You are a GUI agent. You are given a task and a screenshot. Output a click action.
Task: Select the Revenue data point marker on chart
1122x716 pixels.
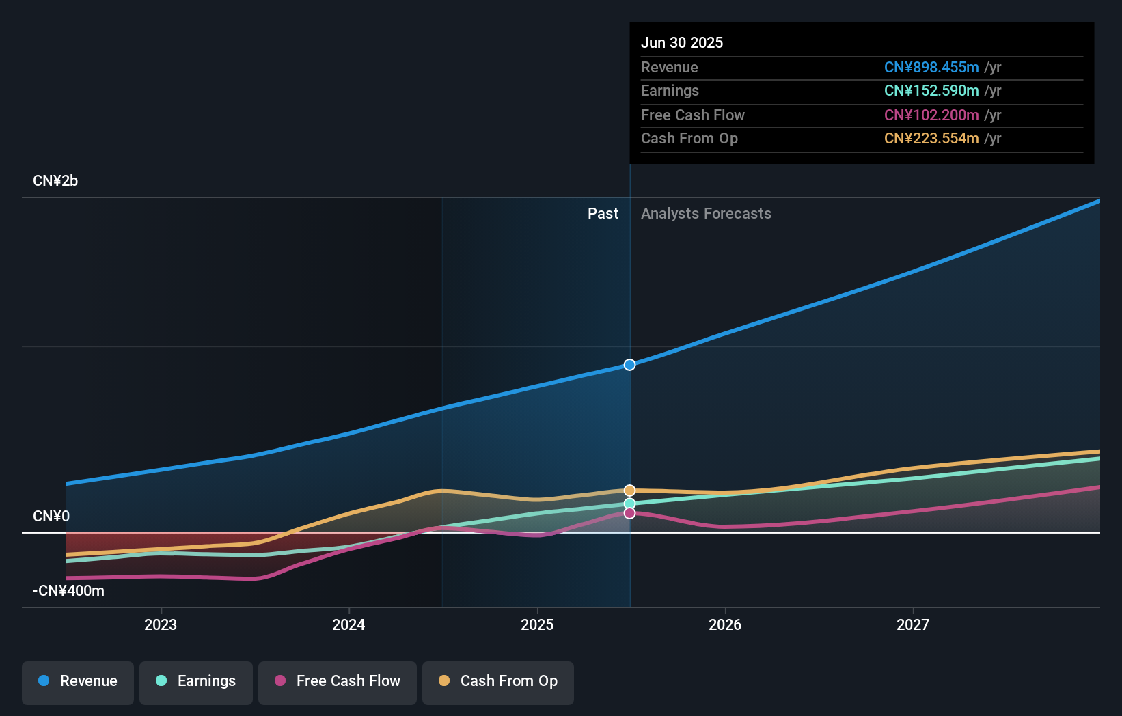pos(629,364)
